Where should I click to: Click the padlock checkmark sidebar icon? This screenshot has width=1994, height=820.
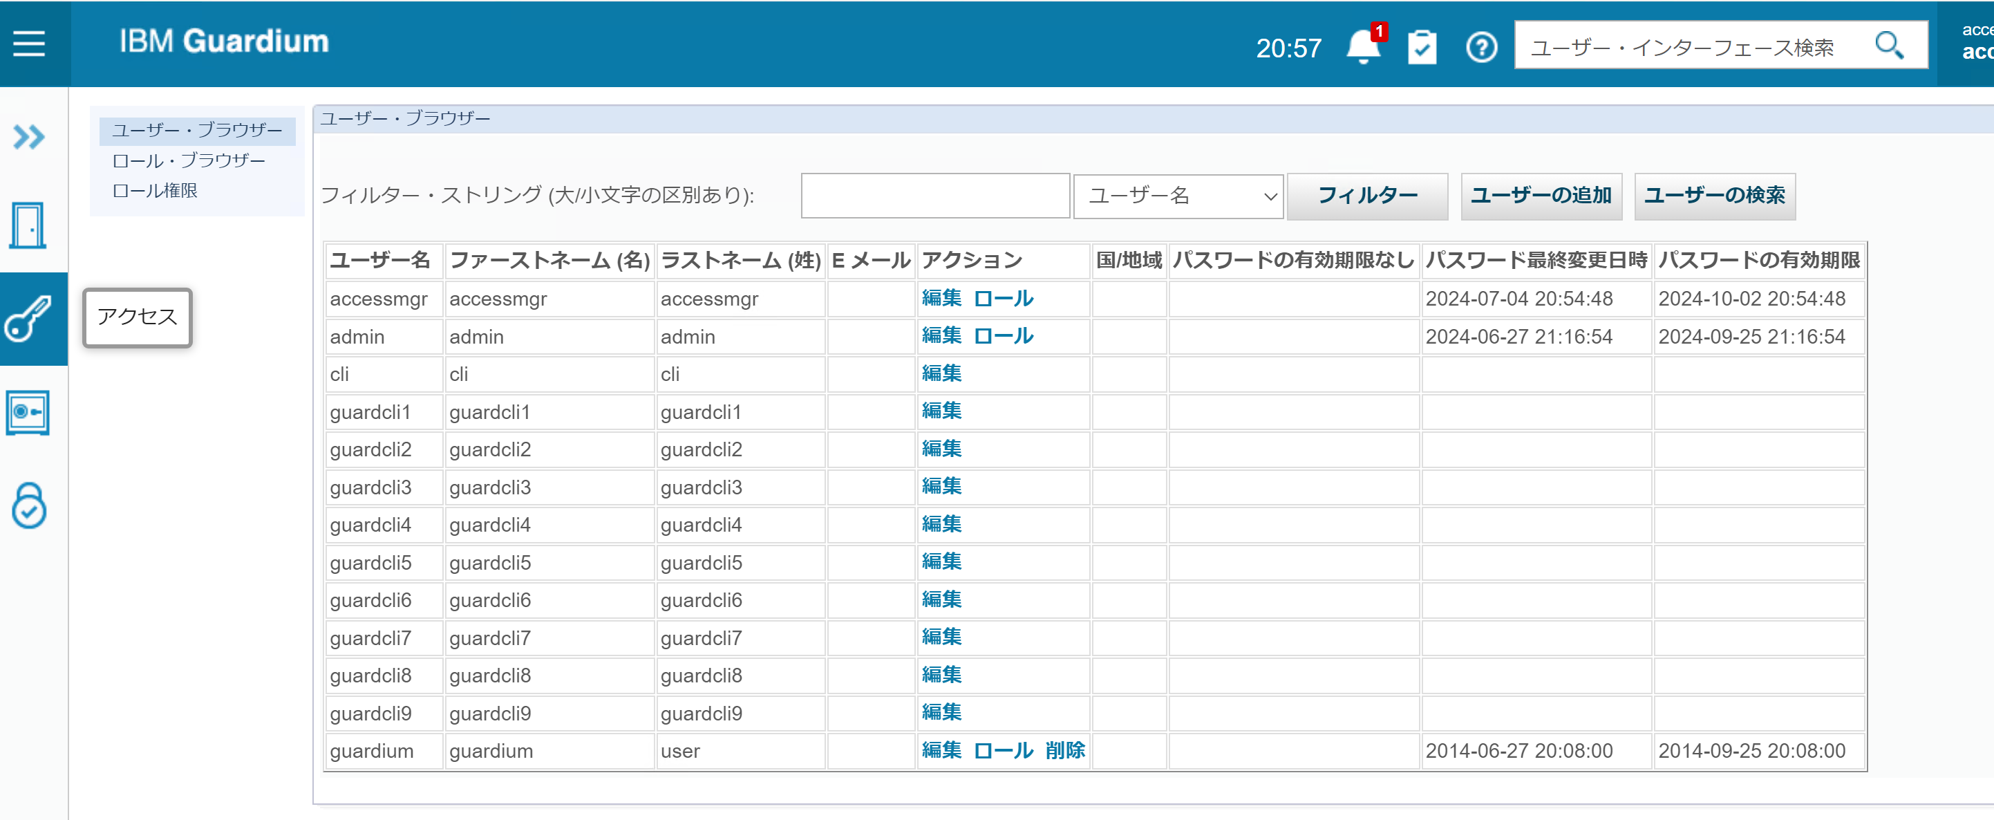point(30,506)
